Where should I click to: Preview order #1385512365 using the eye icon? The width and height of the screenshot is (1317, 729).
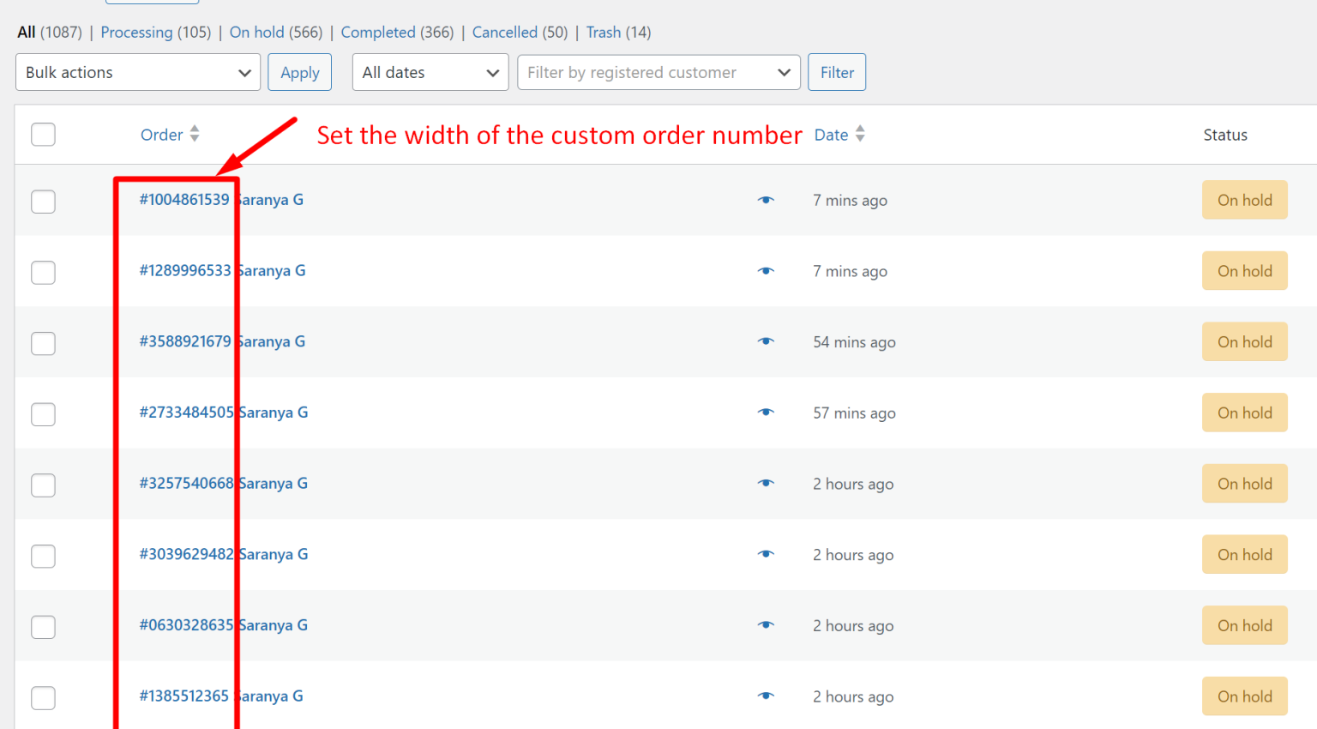click(x=766, y=696)
